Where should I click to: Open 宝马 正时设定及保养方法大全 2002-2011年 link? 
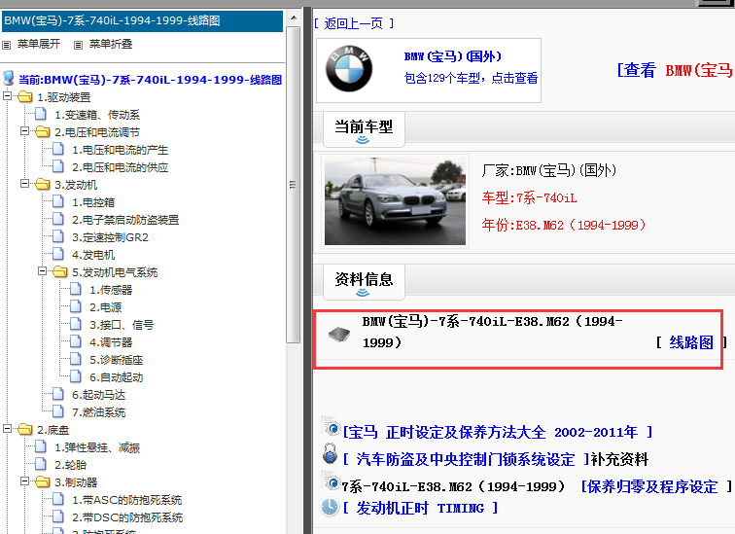coord(498,432)
